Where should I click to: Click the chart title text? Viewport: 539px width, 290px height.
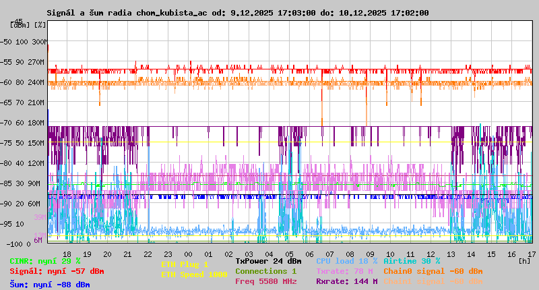[237, 13]
